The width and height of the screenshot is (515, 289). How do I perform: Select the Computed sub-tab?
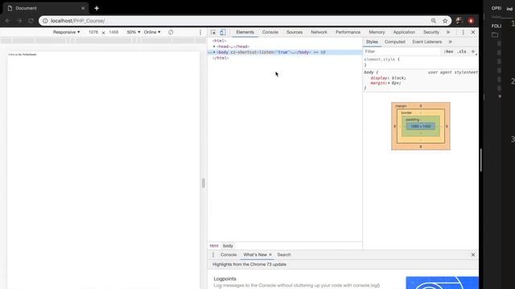(395, 42)
